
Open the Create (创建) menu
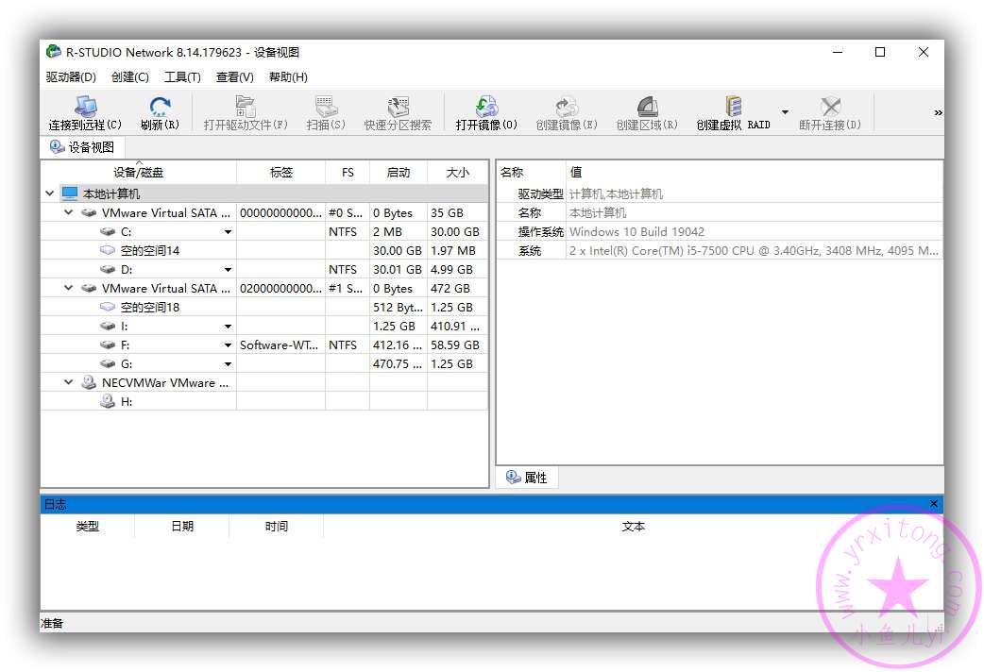tap(130, 77)
